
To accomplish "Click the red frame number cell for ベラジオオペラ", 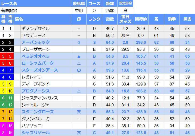I will coord(3,56).
